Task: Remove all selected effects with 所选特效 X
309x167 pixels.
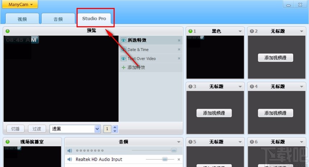Action: (179, 40)
